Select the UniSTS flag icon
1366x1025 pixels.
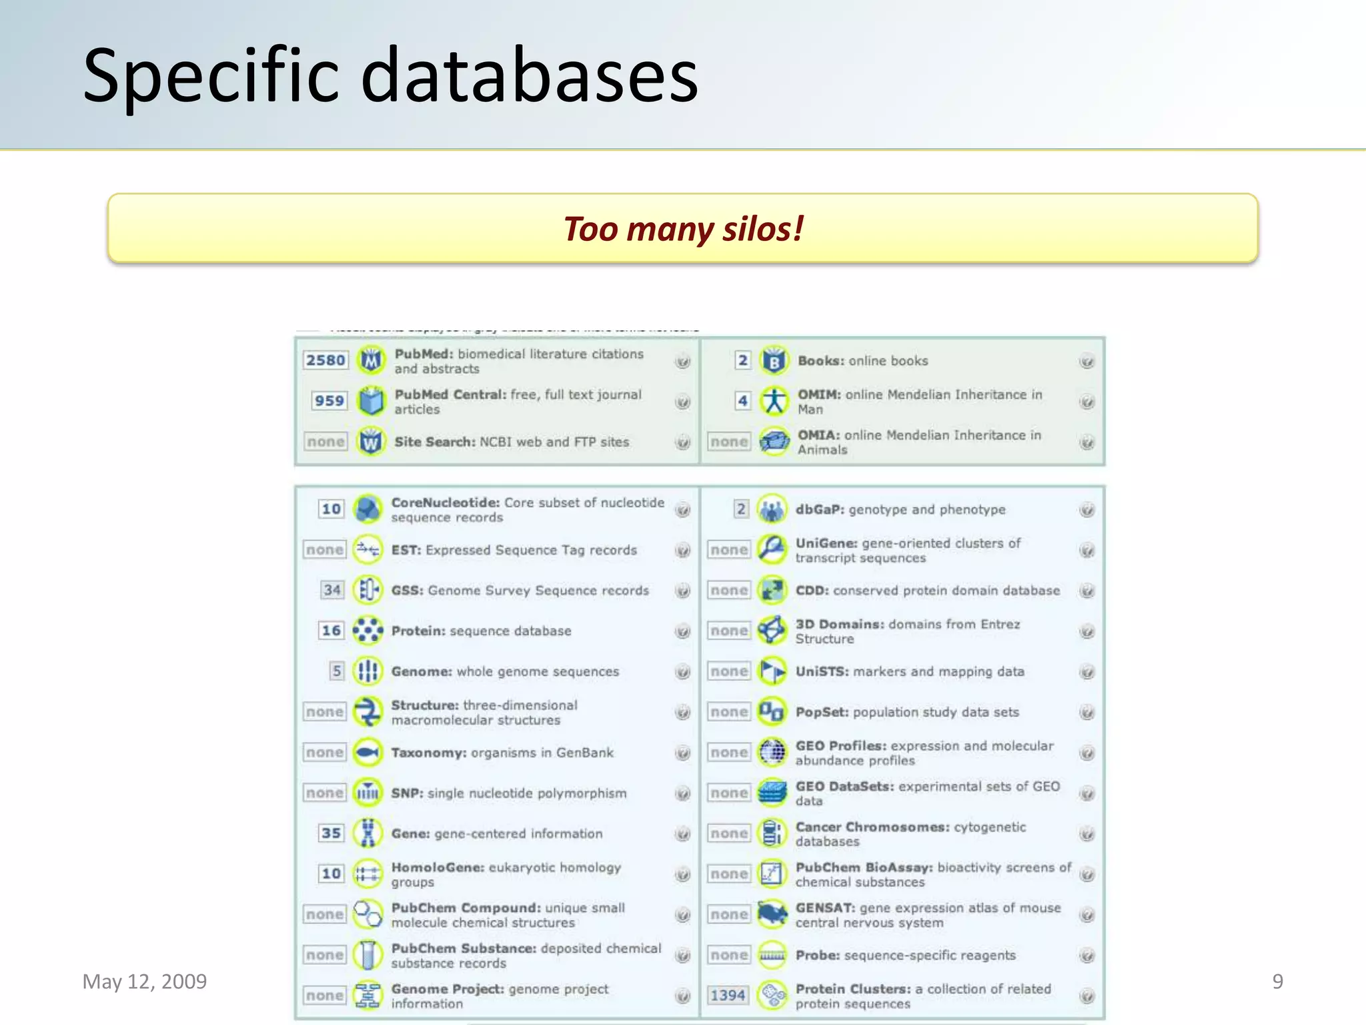coord(772,671)
